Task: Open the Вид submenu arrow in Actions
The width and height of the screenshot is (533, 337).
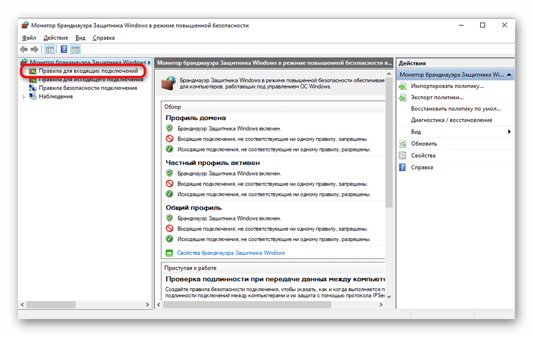Action: tap(509, 132)
